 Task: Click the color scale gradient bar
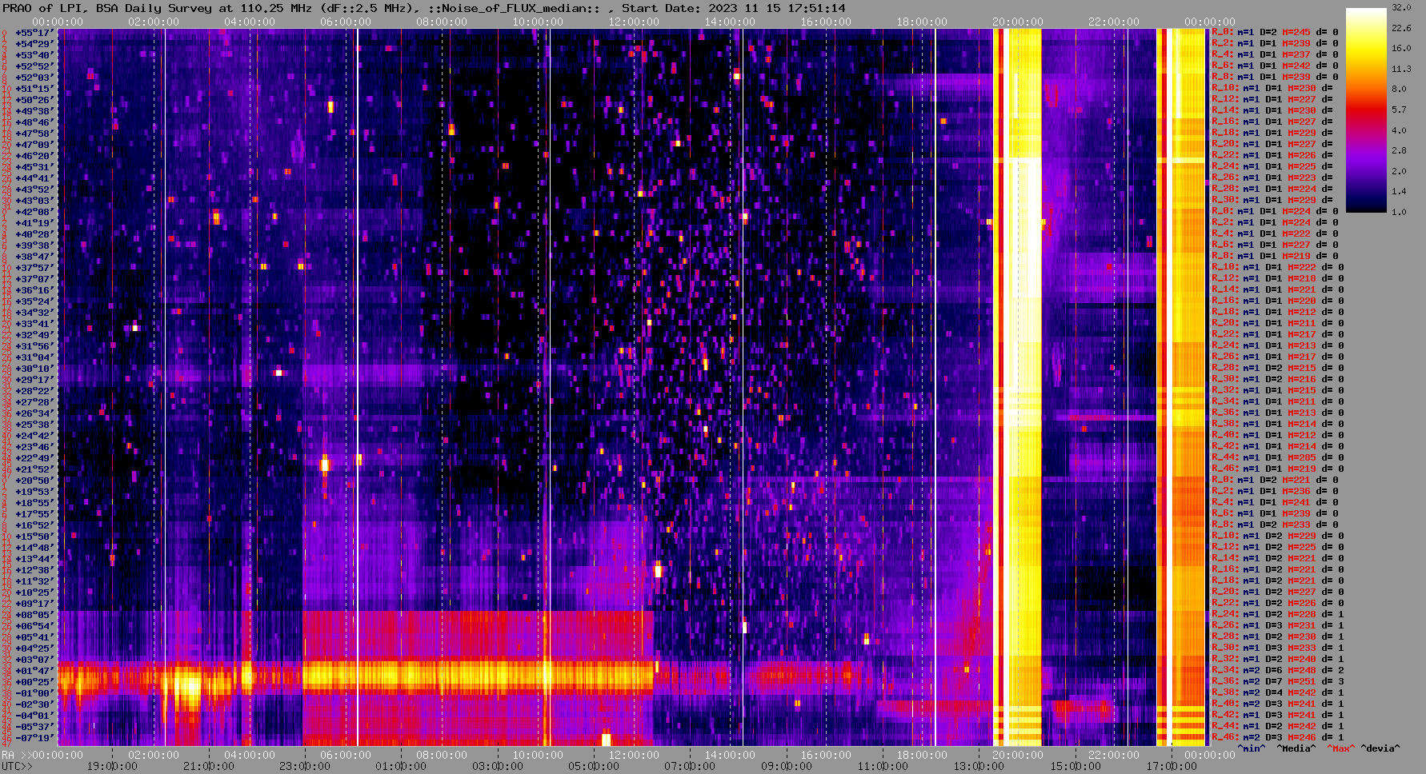(1366, 110)
